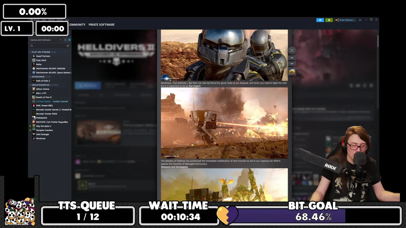Select Warhammer 40,000: Space Marine 2 icon

pos(34,73)
